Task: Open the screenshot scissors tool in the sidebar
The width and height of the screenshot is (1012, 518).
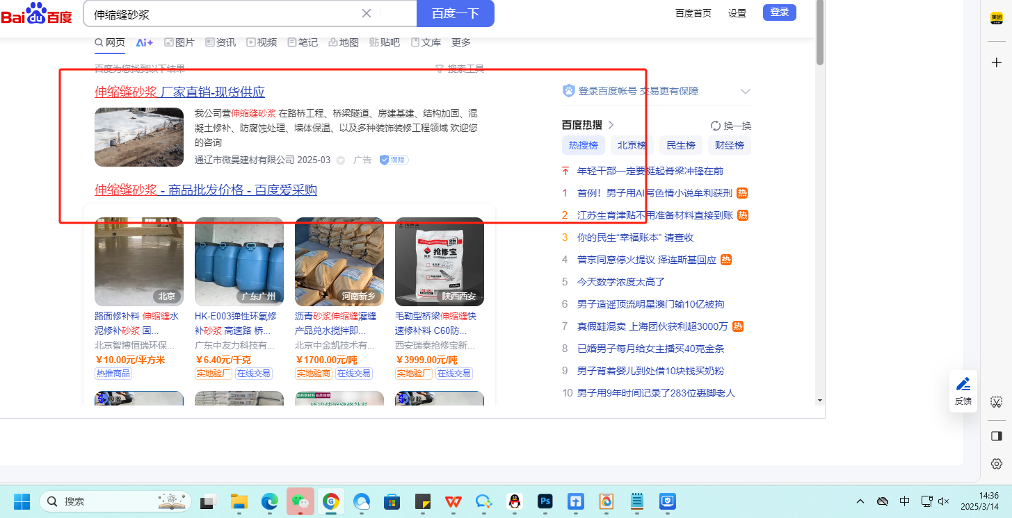Action: [996, 402]
